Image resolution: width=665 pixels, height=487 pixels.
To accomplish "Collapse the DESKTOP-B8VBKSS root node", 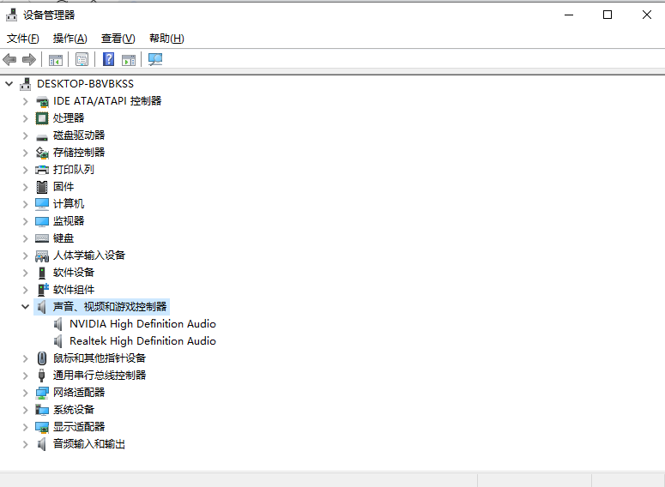I will tap(9, 84).
